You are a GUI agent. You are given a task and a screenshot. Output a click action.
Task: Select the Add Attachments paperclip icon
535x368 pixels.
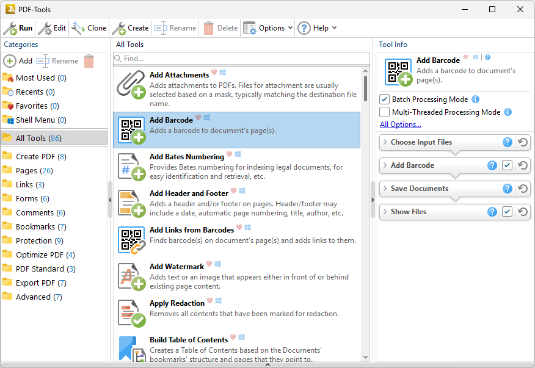click(x=131, y=85)
